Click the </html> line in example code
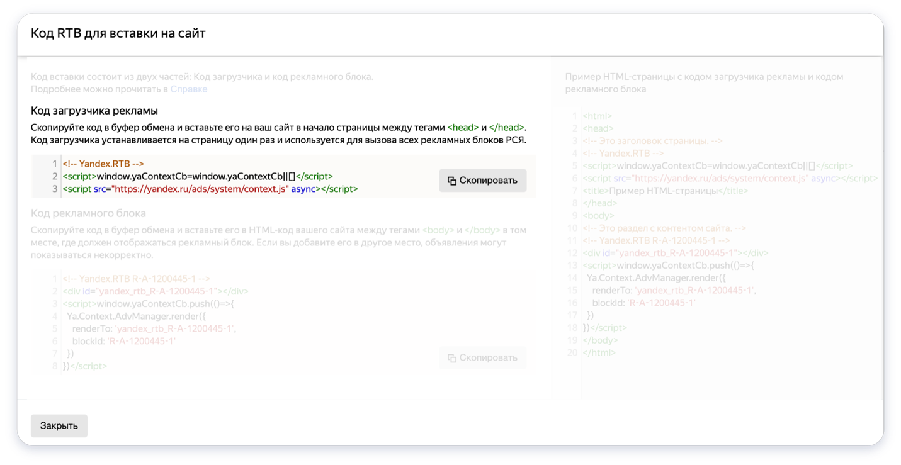The width and height of the screenshot is (901, 465). tap(599, 352)
